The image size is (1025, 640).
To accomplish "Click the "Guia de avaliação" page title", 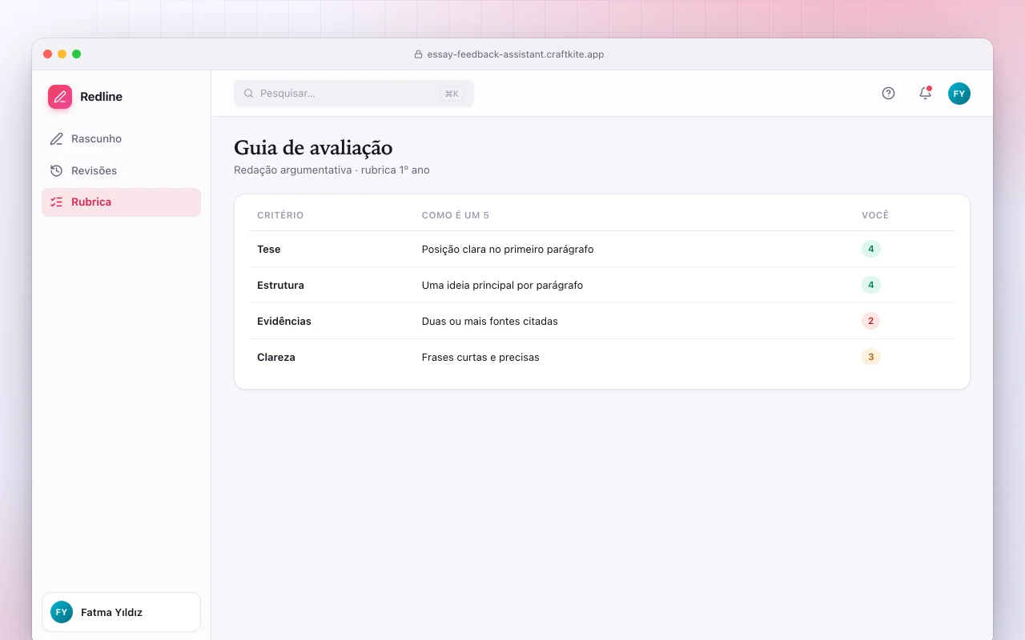I will pyautogui.click(x=313, y=148).
